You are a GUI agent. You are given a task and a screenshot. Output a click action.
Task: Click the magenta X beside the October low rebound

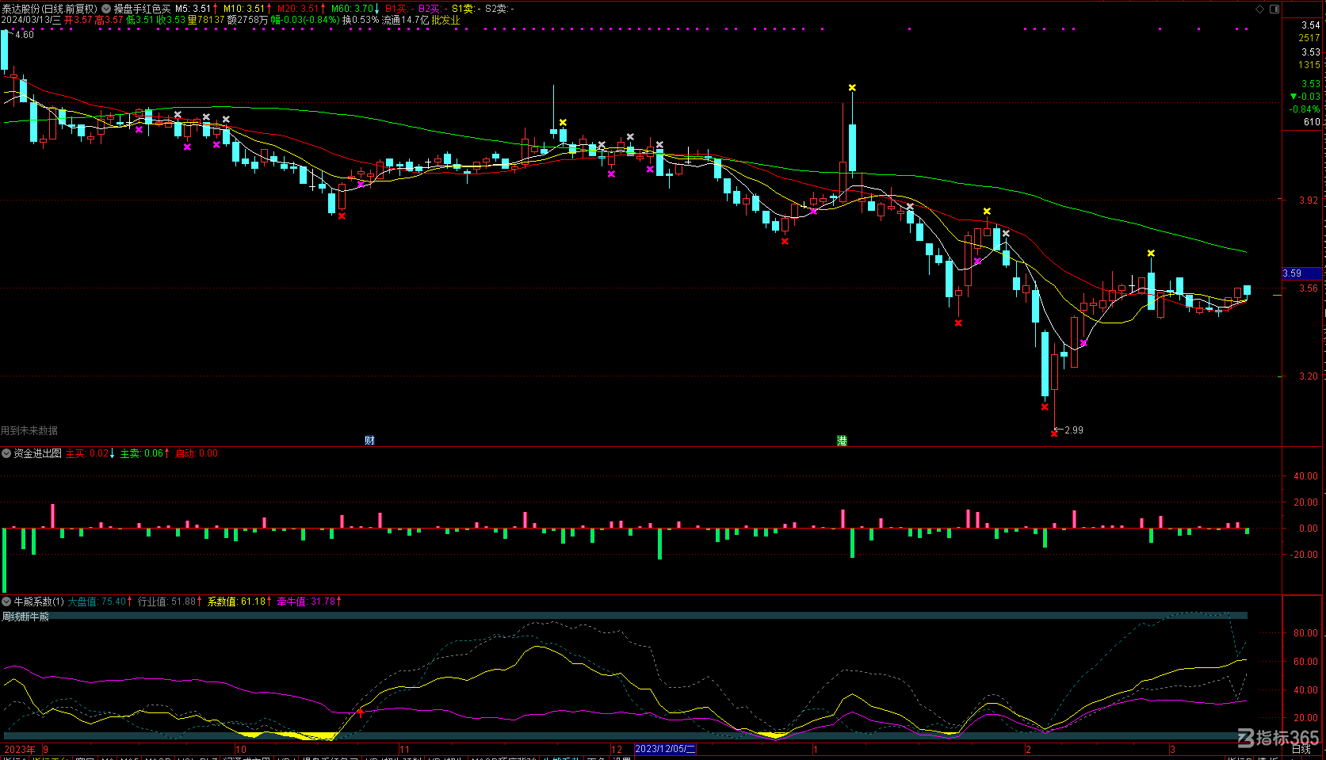tap(361, 184)
